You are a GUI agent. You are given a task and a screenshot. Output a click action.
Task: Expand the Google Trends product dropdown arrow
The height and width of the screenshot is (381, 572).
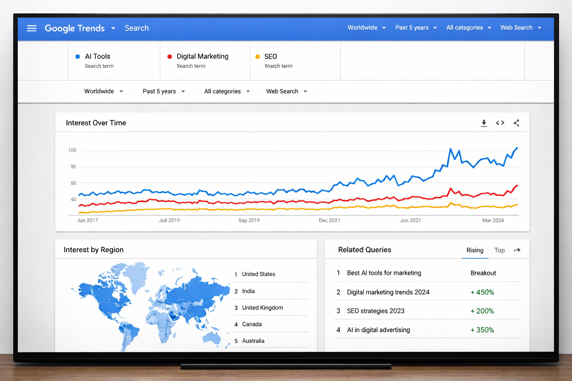click(113, 28)
